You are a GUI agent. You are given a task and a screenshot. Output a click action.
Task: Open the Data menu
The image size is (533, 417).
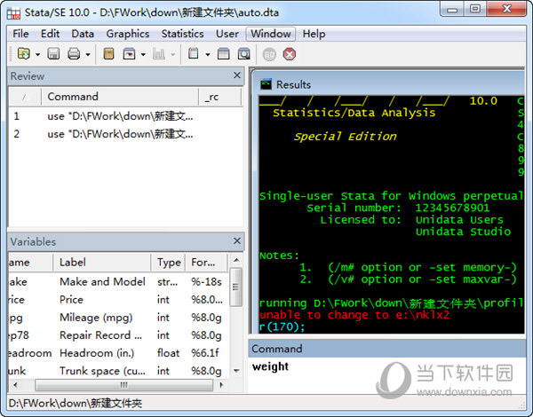(83, 34)
